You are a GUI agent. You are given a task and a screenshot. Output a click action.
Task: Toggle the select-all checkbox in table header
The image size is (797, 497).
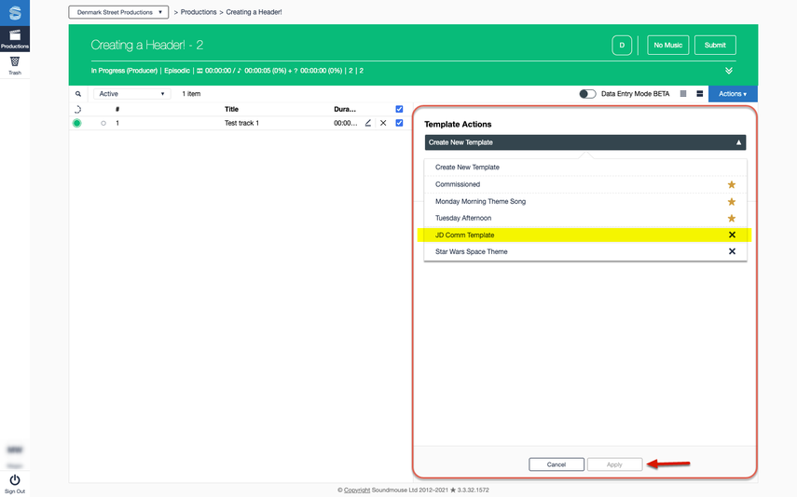pyautogui.click(x=399, y=109)
